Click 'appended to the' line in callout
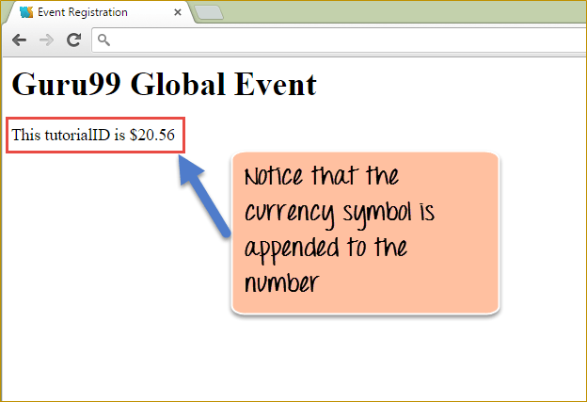Image resolution: width=587 pixels, height=402 pixels. [x=325, y=249]
